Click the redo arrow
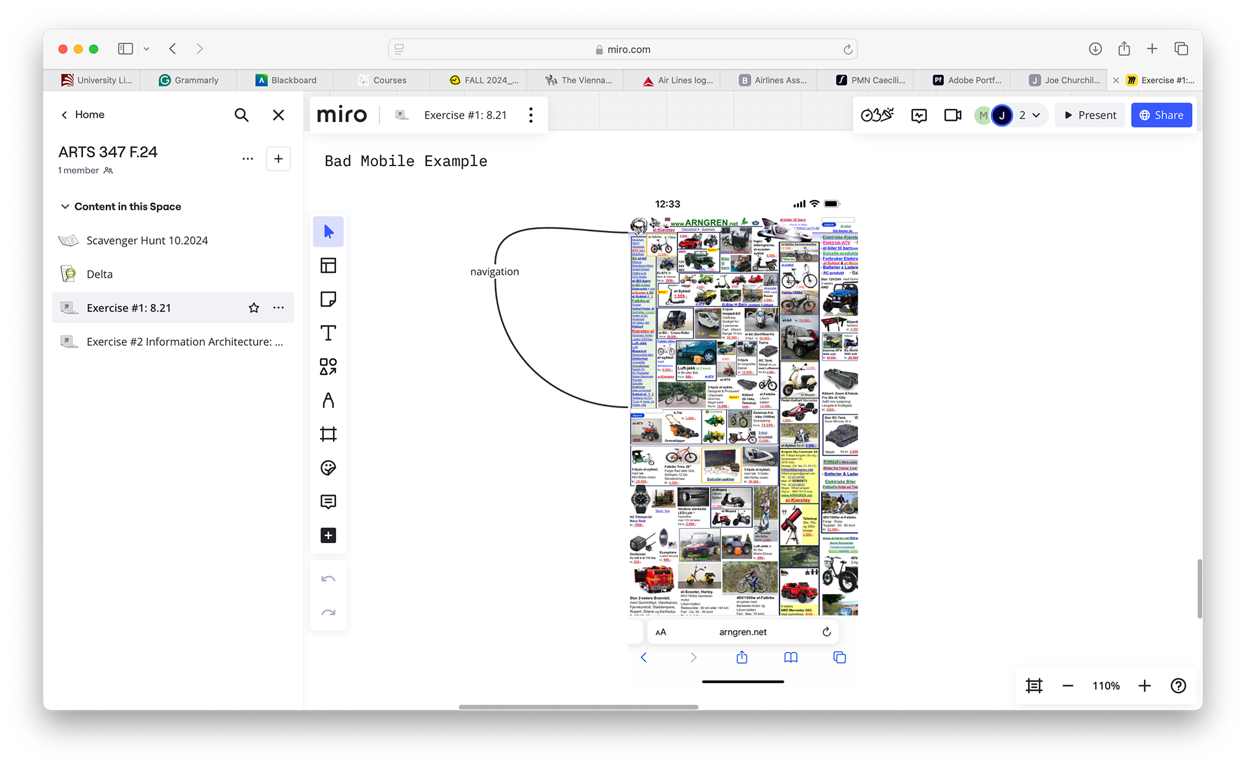The height and width of the screenshot is (767, 1246). (x=328, y=613)
